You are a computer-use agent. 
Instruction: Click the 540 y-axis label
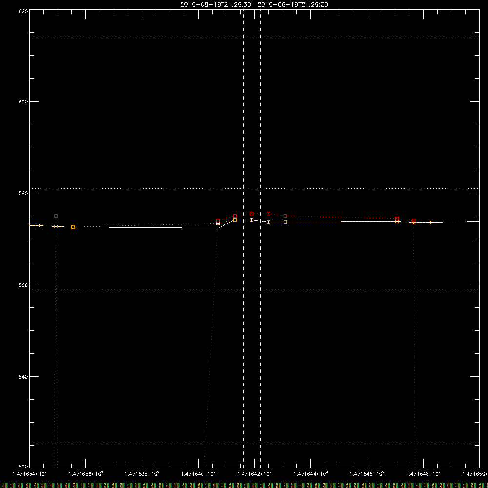[x=23, y=377]
